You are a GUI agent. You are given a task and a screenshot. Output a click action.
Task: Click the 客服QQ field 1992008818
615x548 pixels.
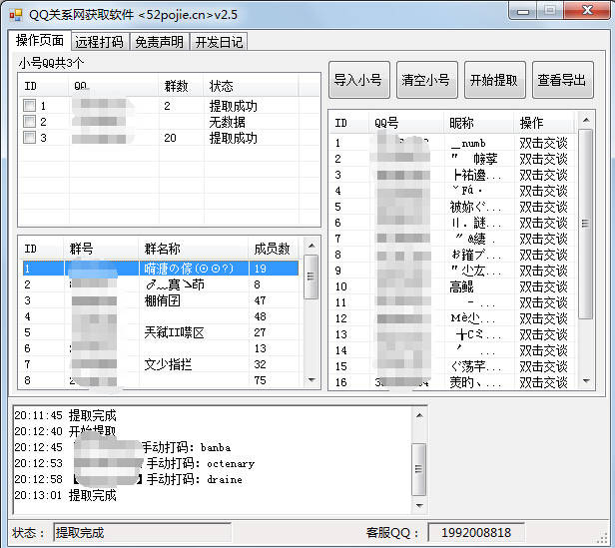click(x=476, y=533)
